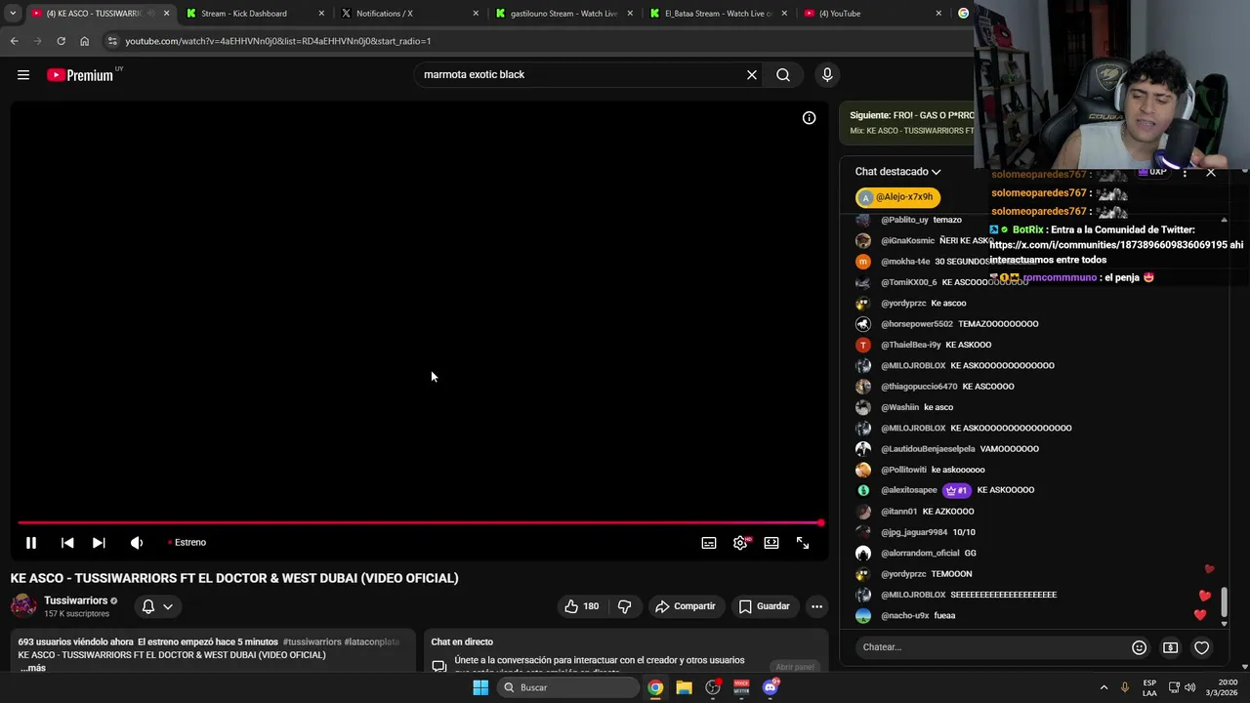
Task: Show video info card icon
Action: click(x=809, y=118)
